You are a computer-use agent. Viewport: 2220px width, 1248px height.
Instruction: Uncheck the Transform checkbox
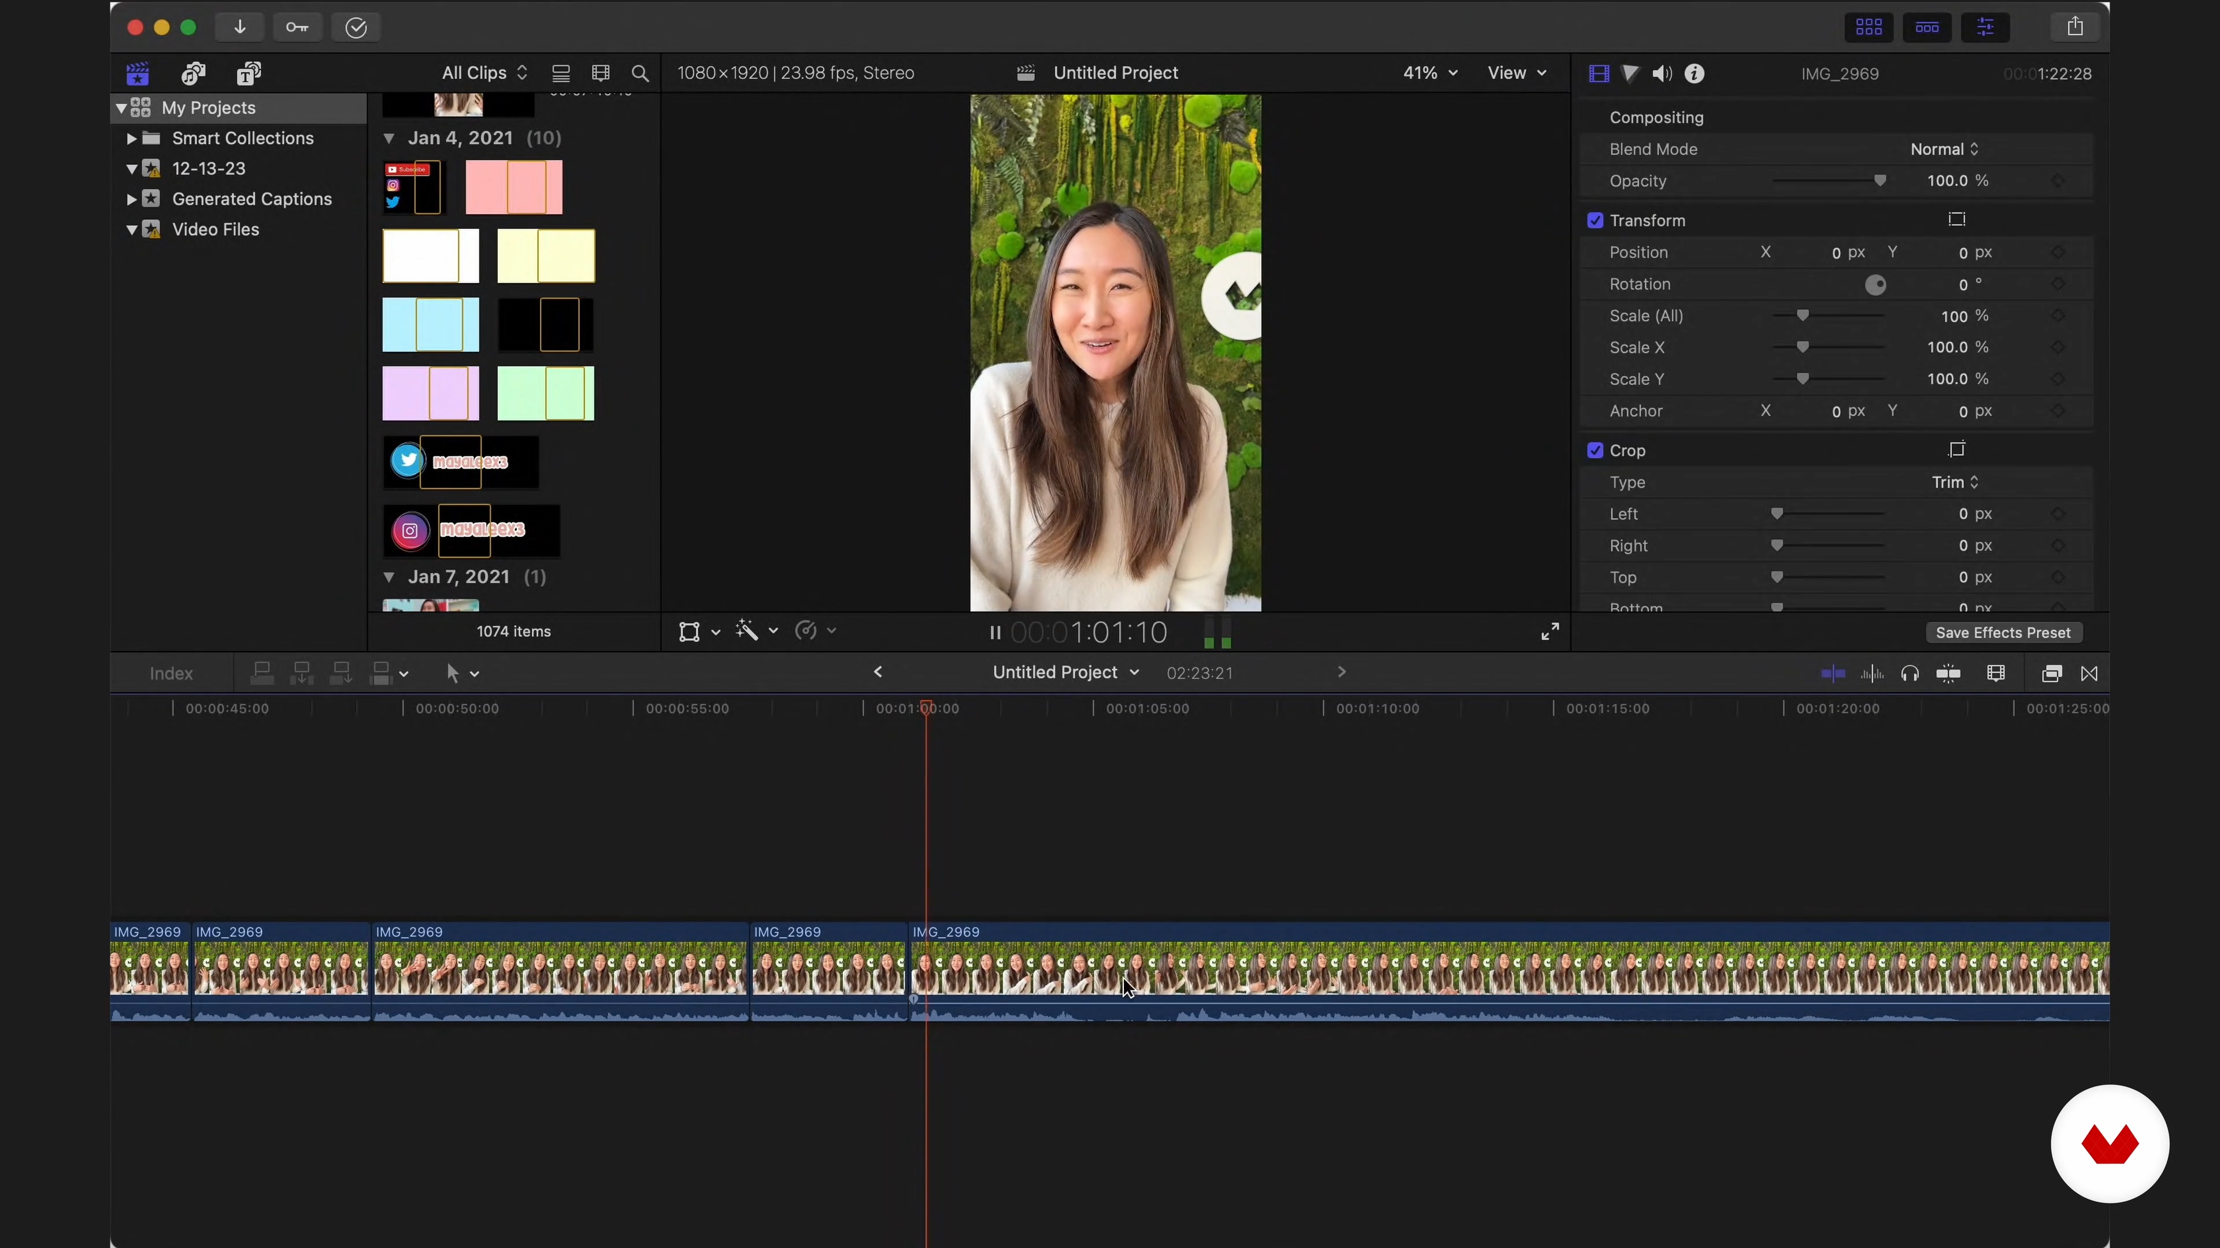(x=1595, y=221)
